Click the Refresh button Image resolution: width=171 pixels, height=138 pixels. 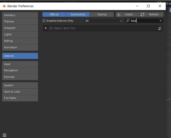click(152, 14)
